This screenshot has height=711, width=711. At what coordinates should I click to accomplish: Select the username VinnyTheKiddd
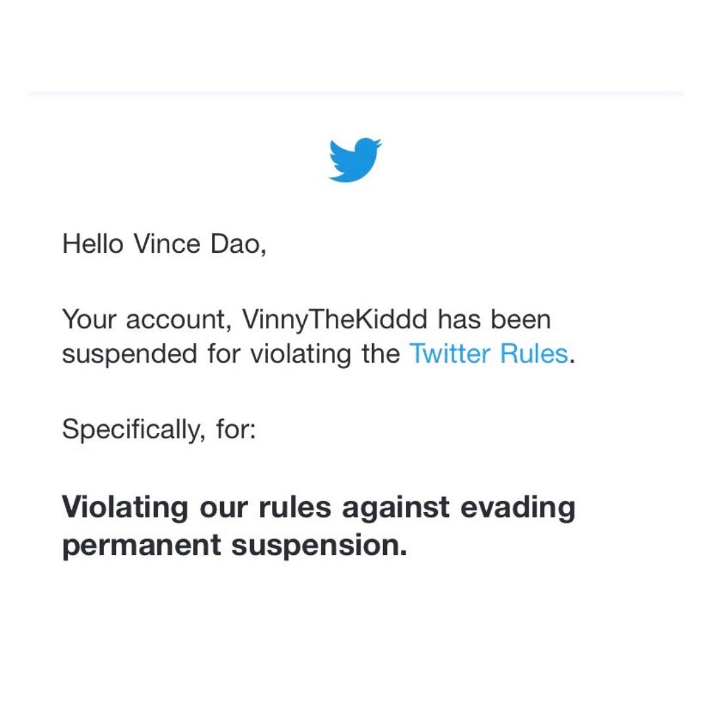click(x=334, y=321)
